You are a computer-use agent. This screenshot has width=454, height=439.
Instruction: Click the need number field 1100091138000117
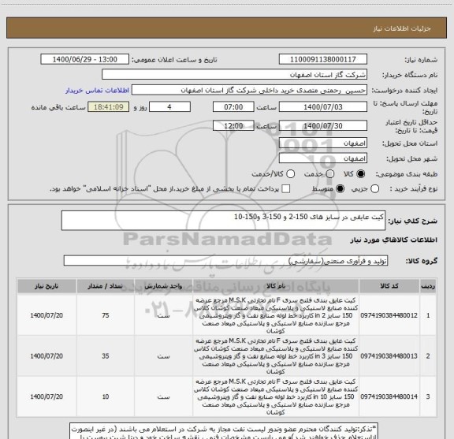click(323, 59)
